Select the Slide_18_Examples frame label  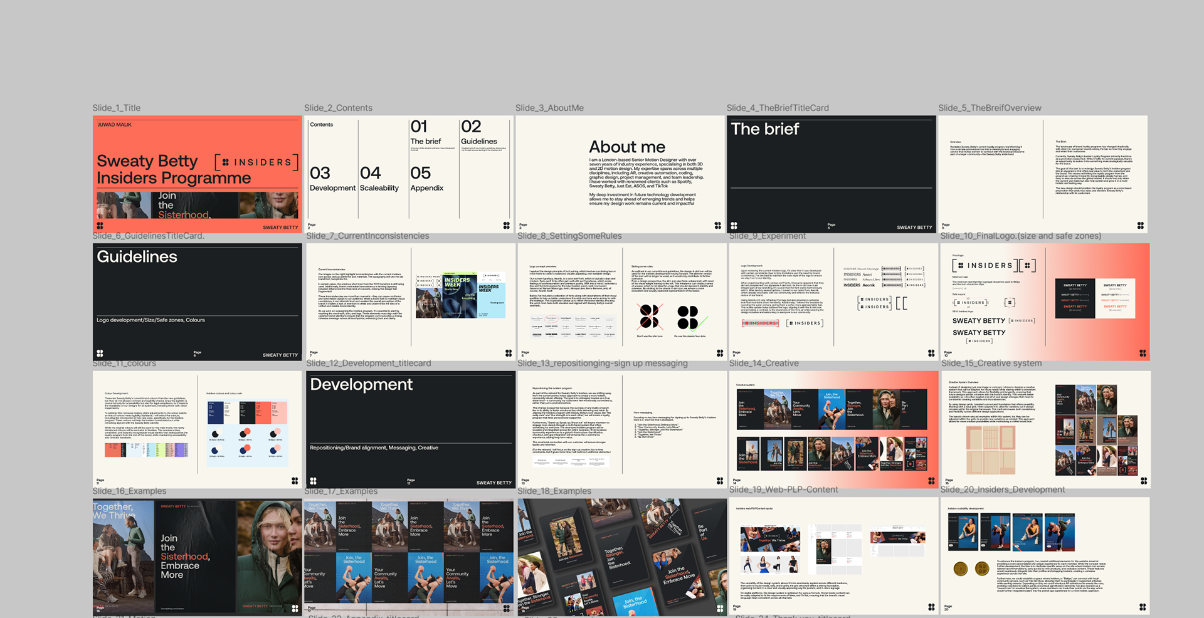tap(554, 491)
